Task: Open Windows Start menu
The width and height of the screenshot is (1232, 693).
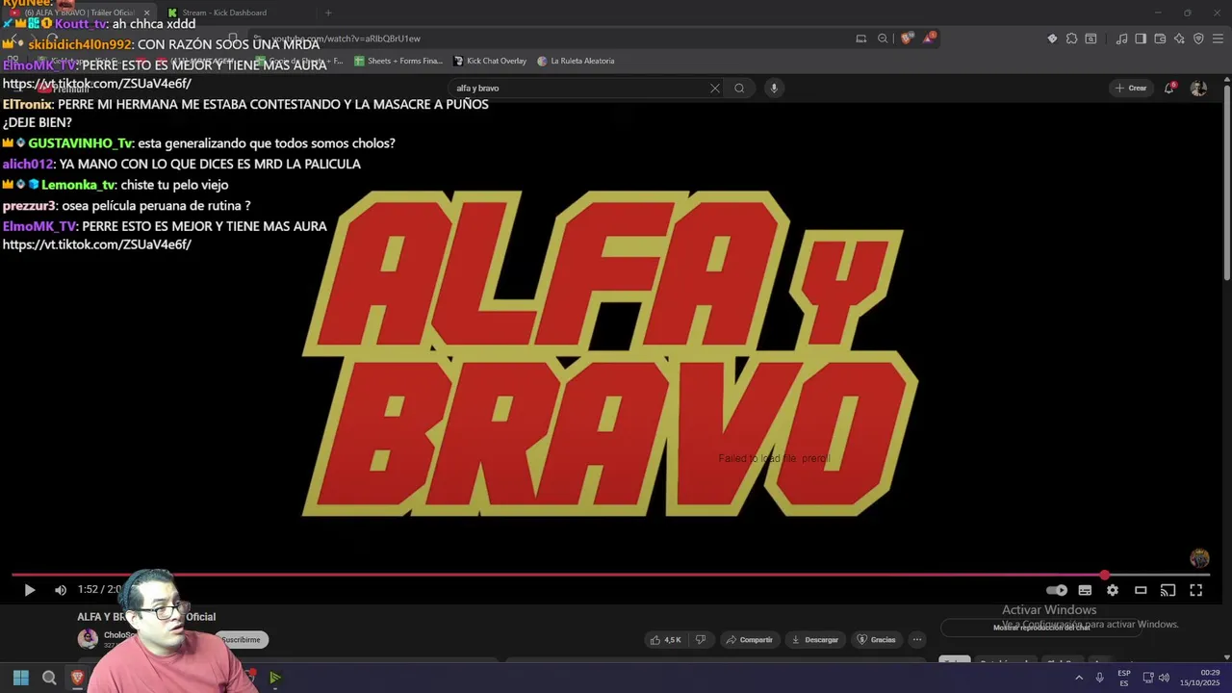Action: pos(20,678)
